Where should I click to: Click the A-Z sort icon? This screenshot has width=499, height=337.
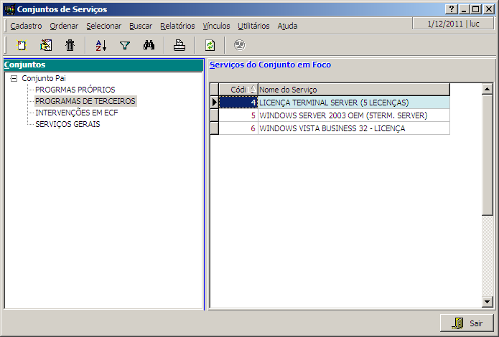[101, 45]
